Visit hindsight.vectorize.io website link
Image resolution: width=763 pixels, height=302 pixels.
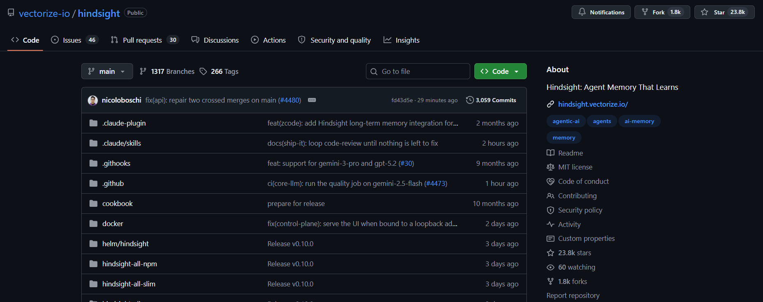(593, 104)
